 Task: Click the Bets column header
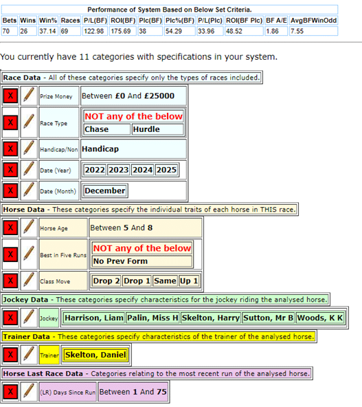[x=10, y=21]
